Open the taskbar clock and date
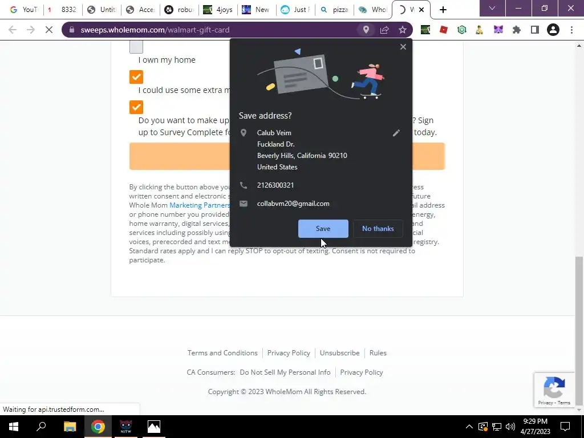Screen dimensions: 584x438 [535, 427]
